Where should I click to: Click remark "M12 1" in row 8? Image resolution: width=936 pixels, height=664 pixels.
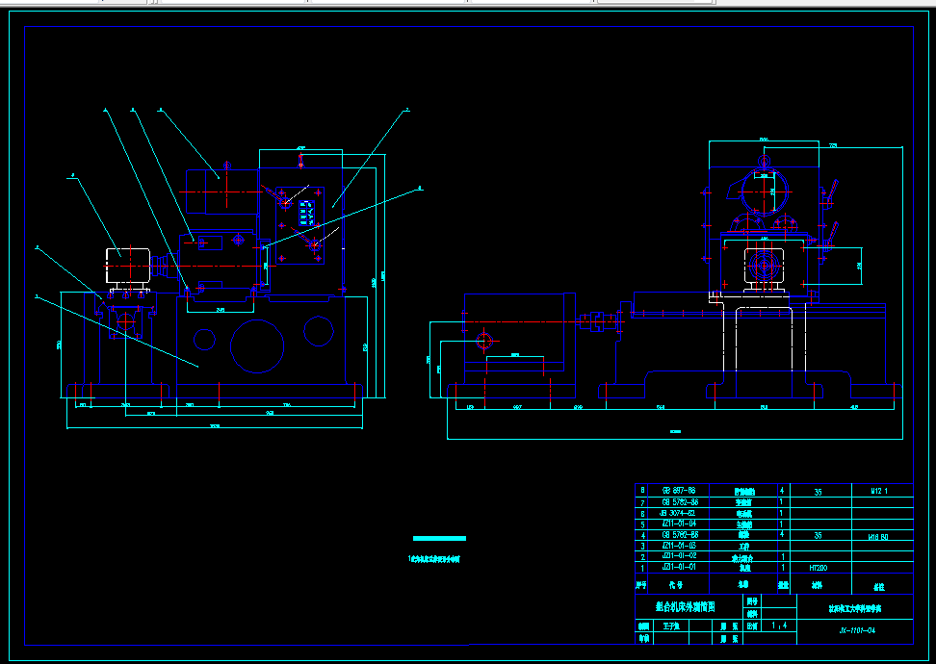(x=878, y=492)
